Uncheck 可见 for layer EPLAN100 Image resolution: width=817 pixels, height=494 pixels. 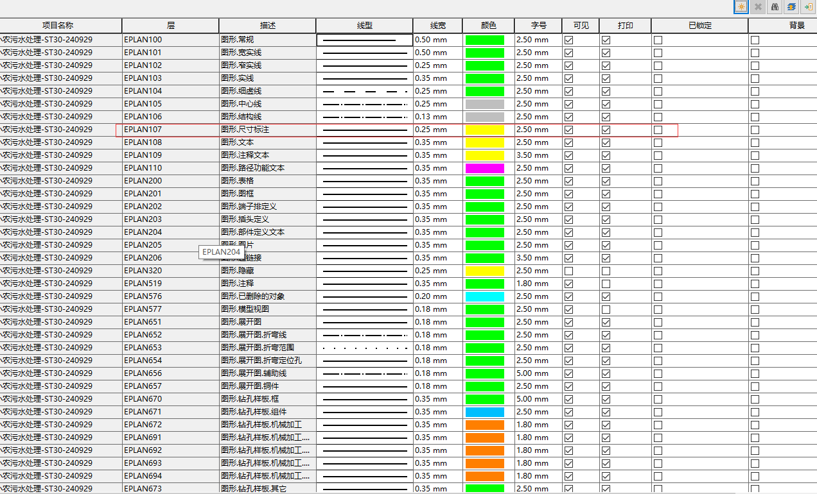(x=568, y=40)
